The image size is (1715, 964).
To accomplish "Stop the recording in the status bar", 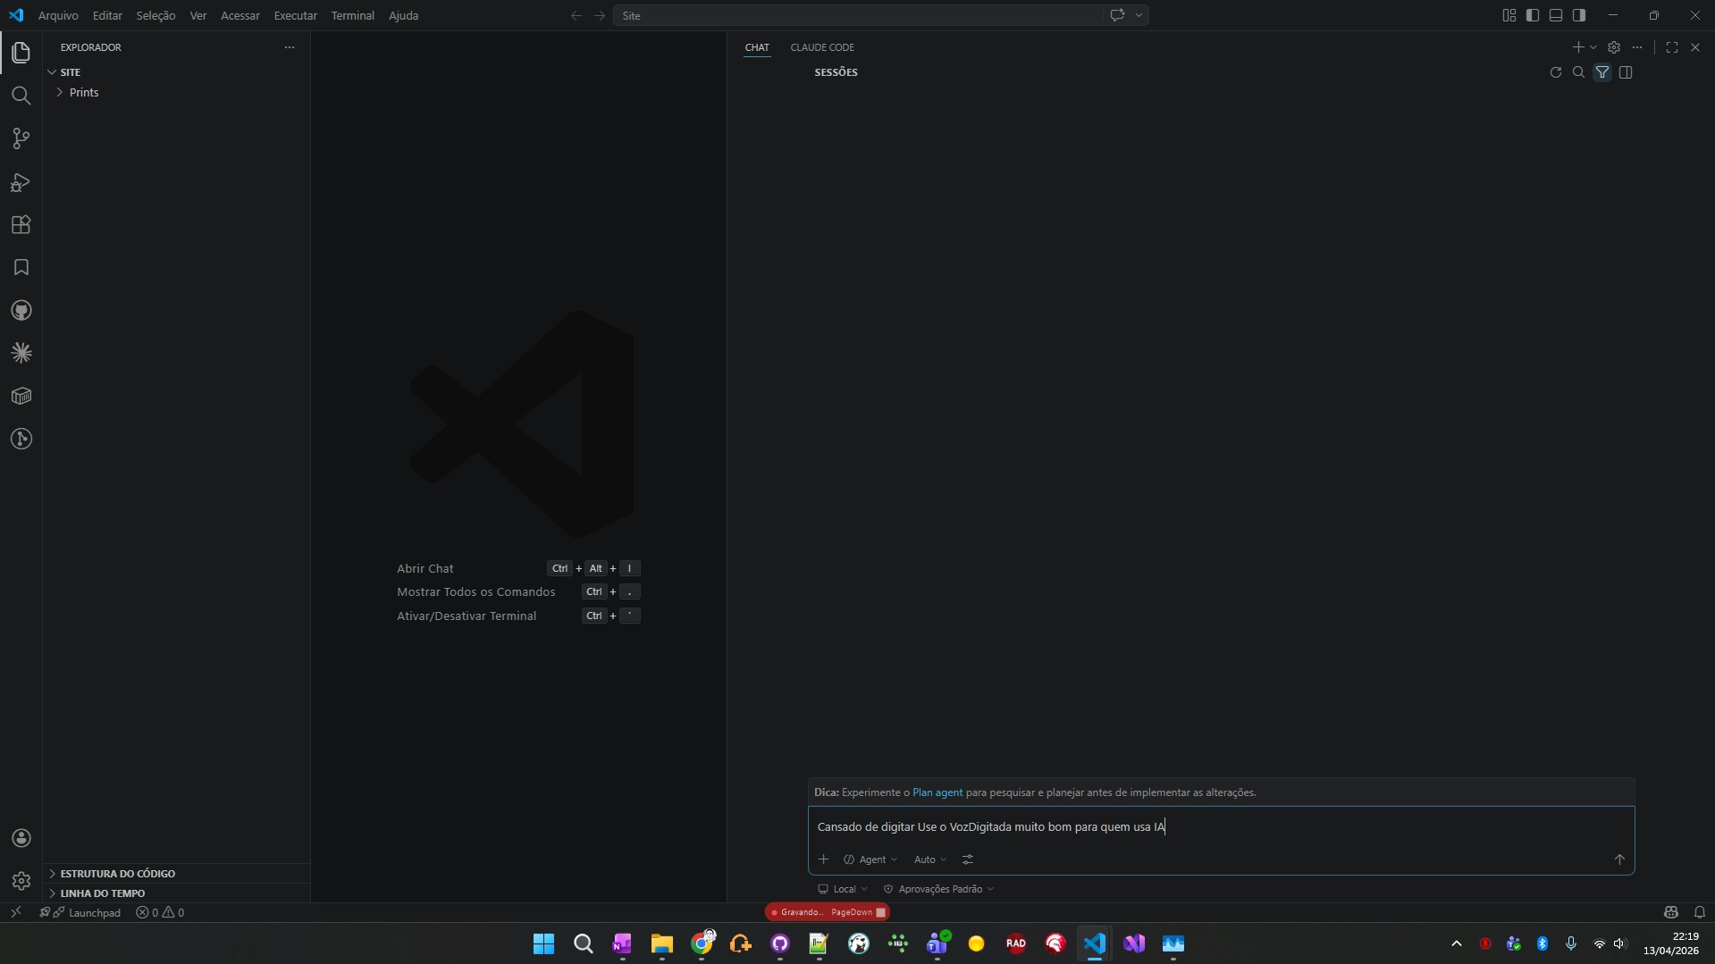I will click(880, 912).
